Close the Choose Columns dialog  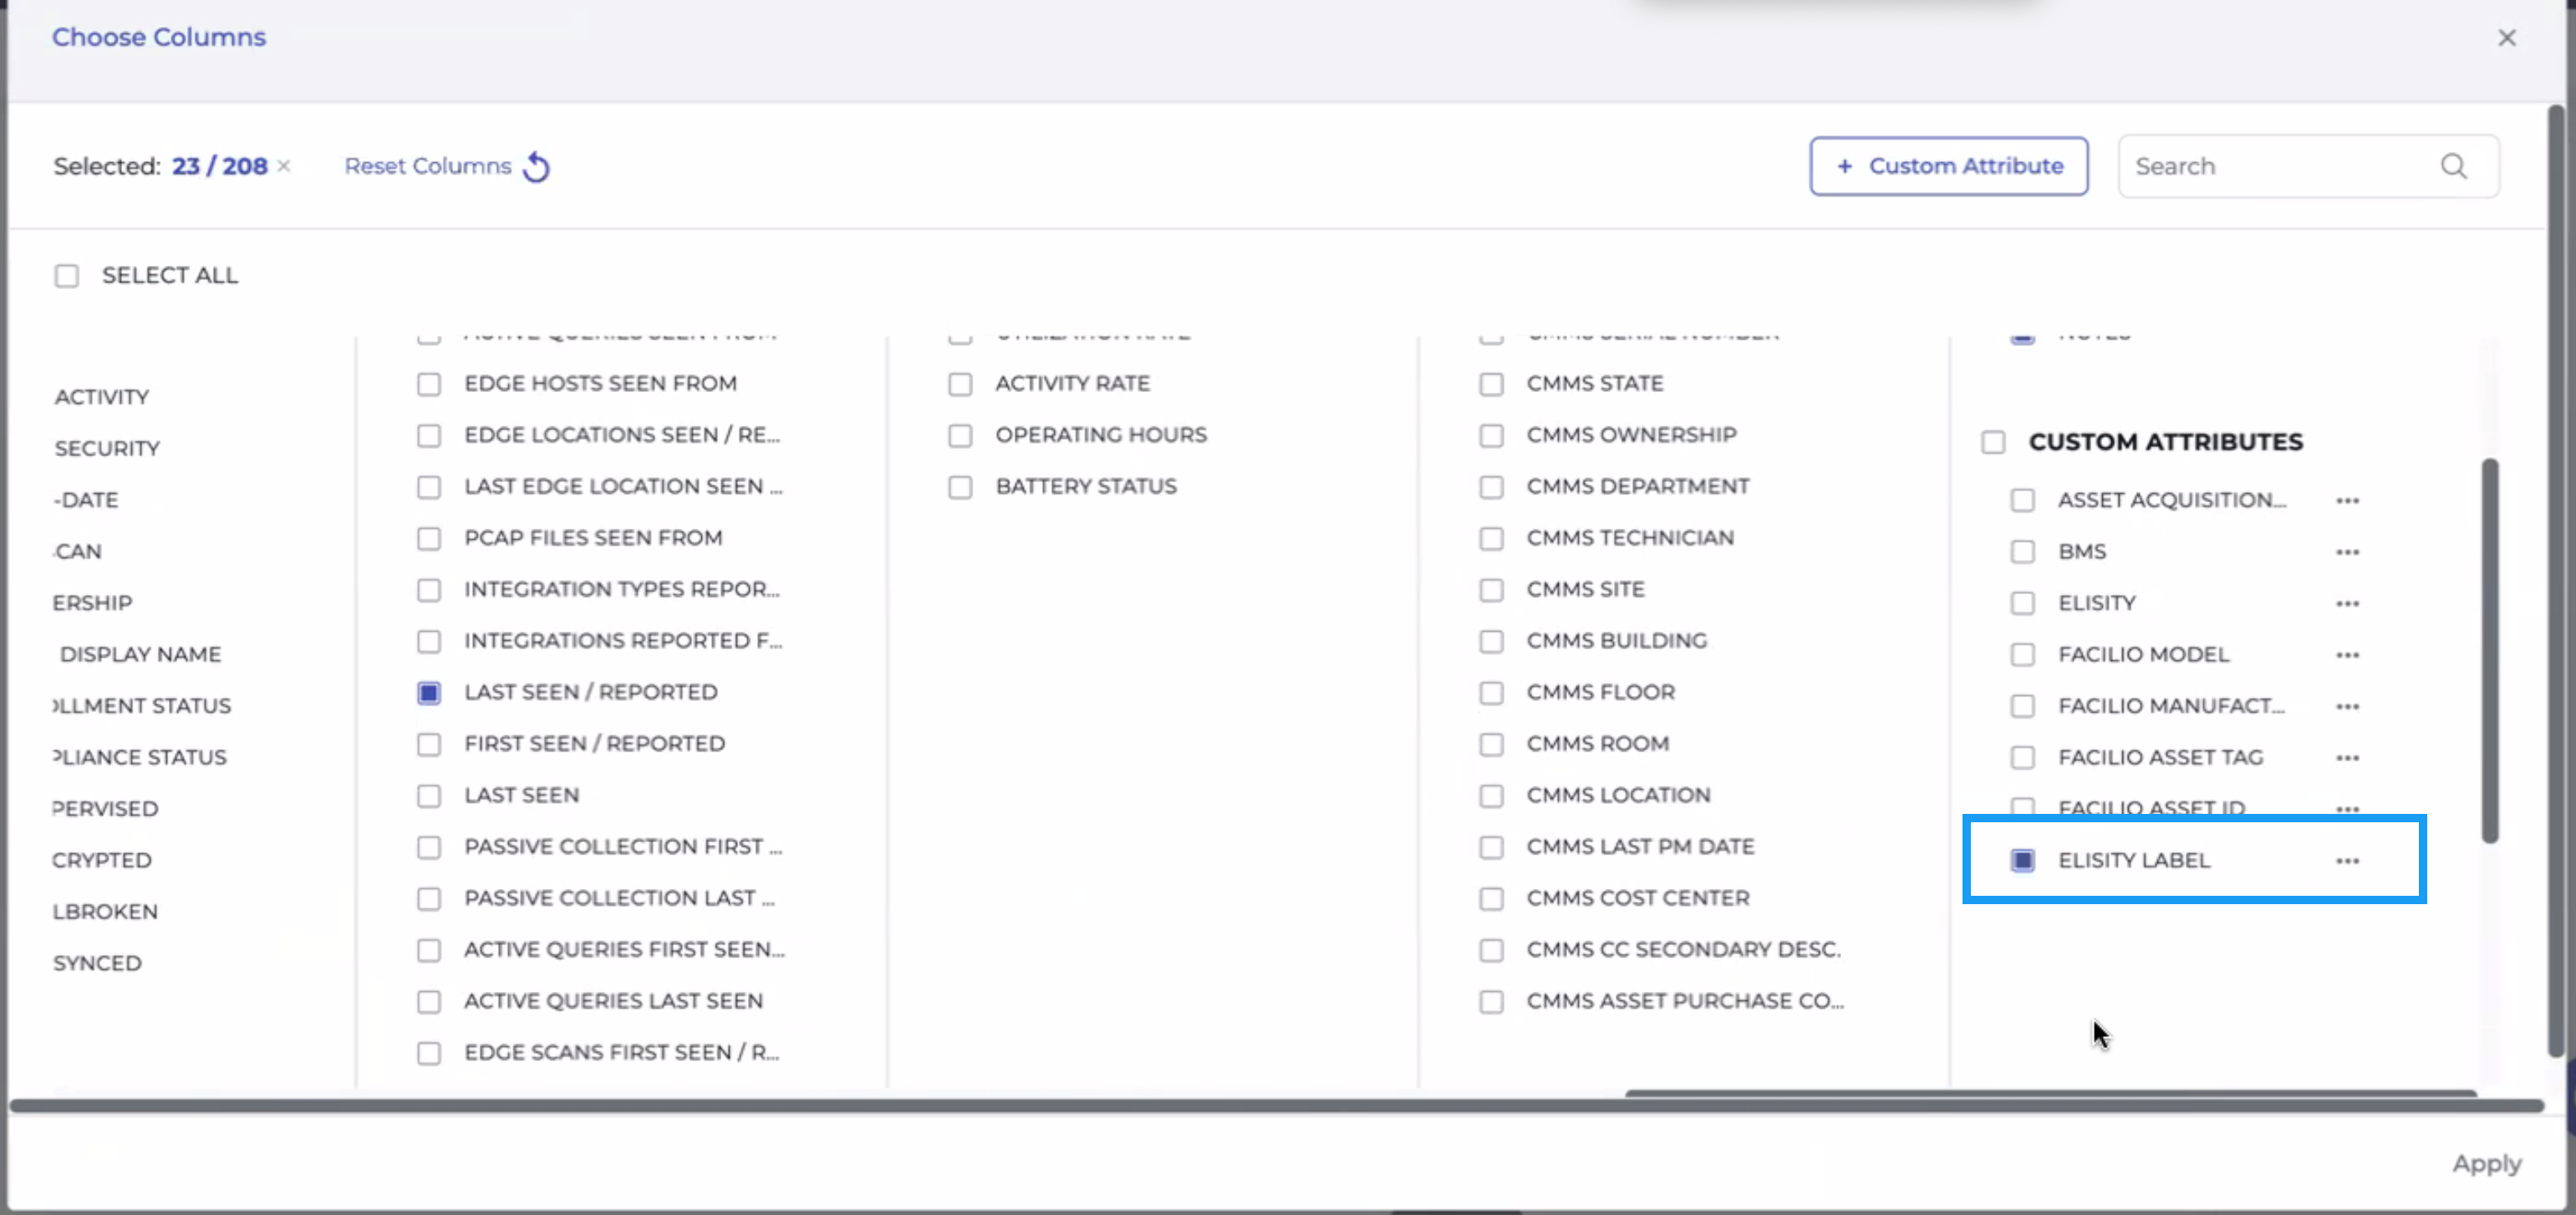tap(2506, 38)
